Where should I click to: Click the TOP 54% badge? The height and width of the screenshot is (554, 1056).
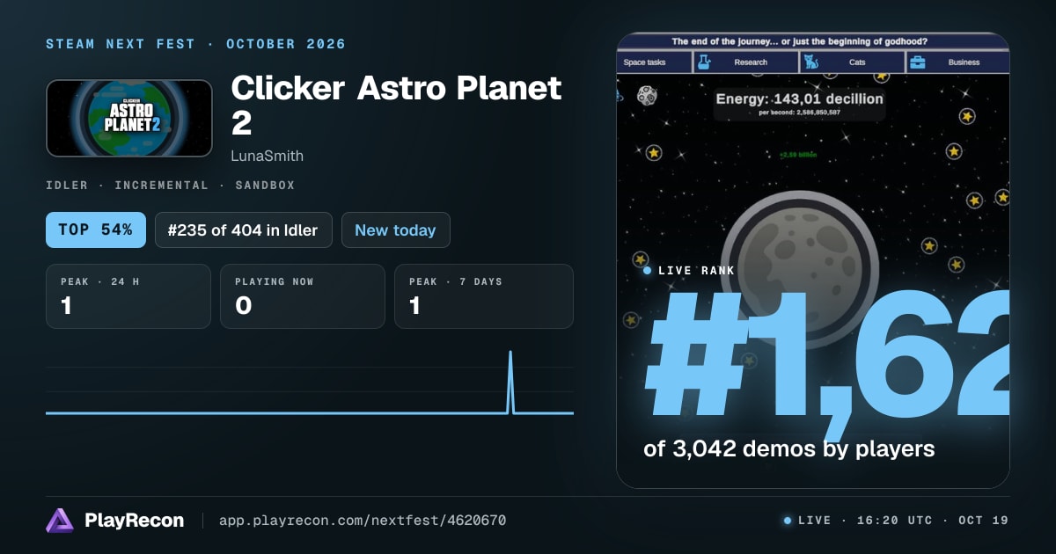tap(95, 230)
